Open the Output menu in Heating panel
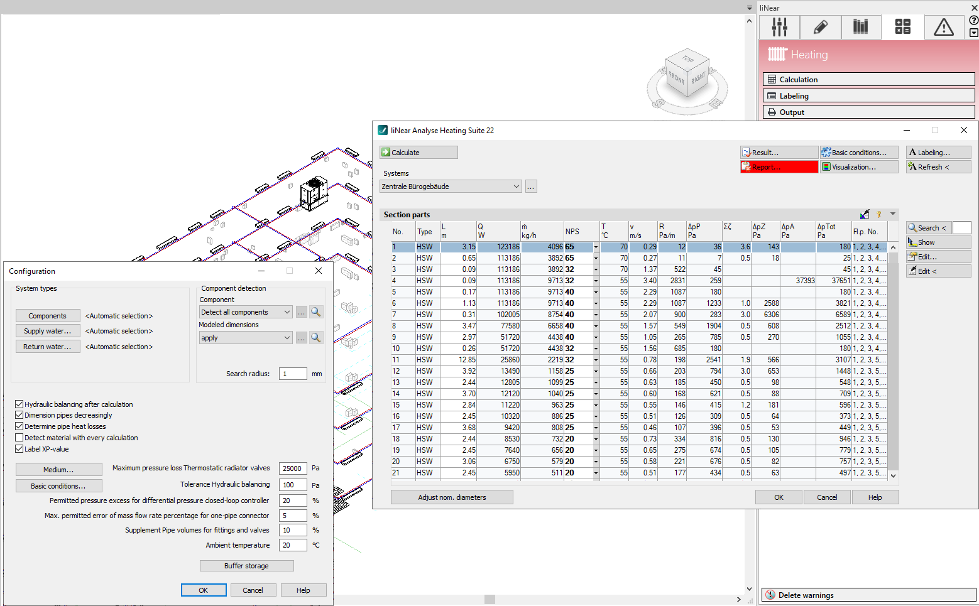This screenshot has height=606, width=979. click(868, 112)
